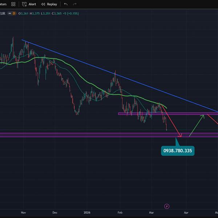Click the close price value C3,365

pos(57,13)
